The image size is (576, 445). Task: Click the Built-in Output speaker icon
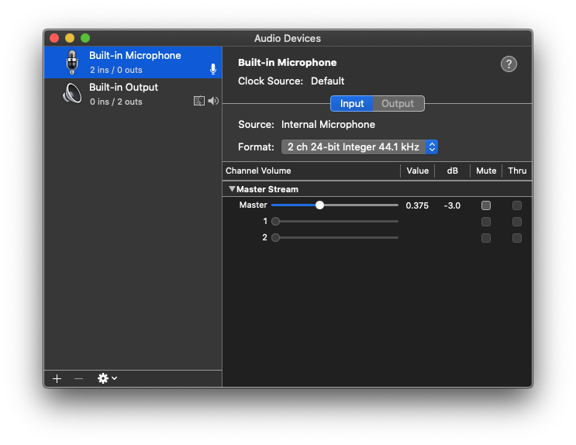72,93
